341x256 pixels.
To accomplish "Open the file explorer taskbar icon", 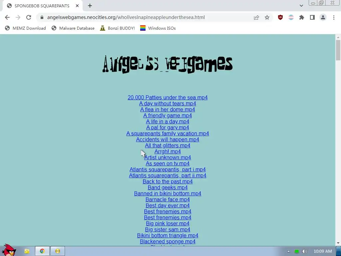I will 27,251.
